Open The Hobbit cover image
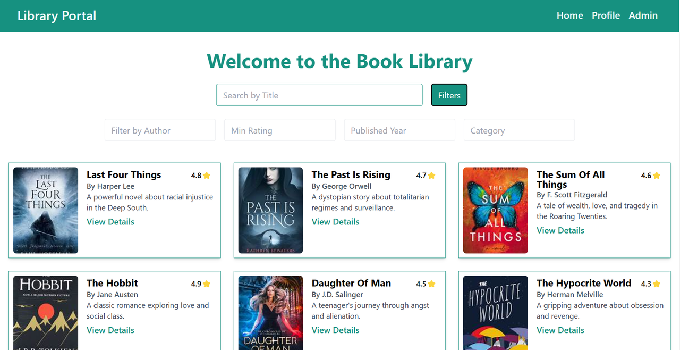 (x=46, y=313)
